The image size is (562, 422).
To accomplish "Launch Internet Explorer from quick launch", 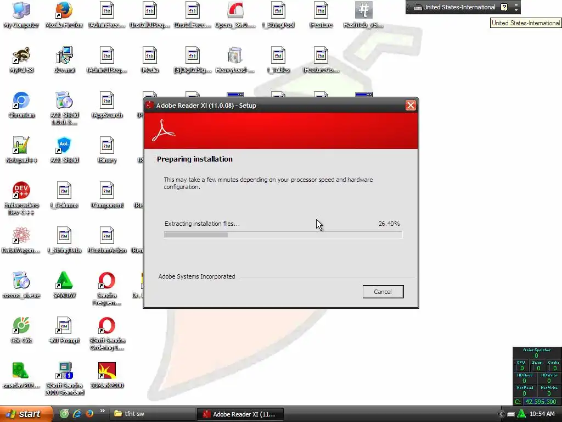I will pyautogui.click(x=77, y=414).
